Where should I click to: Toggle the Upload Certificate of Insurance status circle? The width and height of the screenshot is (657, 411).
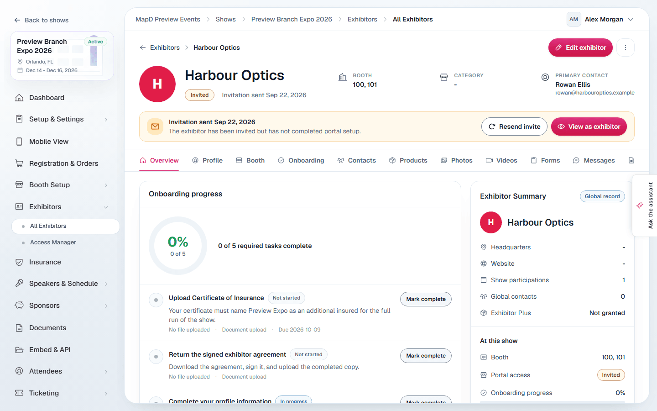point(156,300)
